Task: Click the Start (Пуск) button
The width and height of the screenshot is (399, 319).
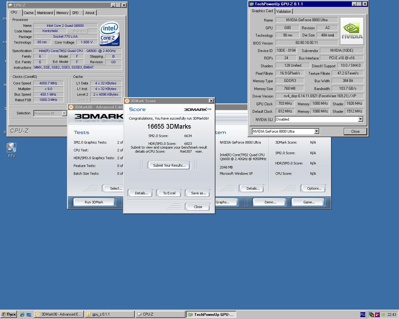Action: tap(9, 314)
